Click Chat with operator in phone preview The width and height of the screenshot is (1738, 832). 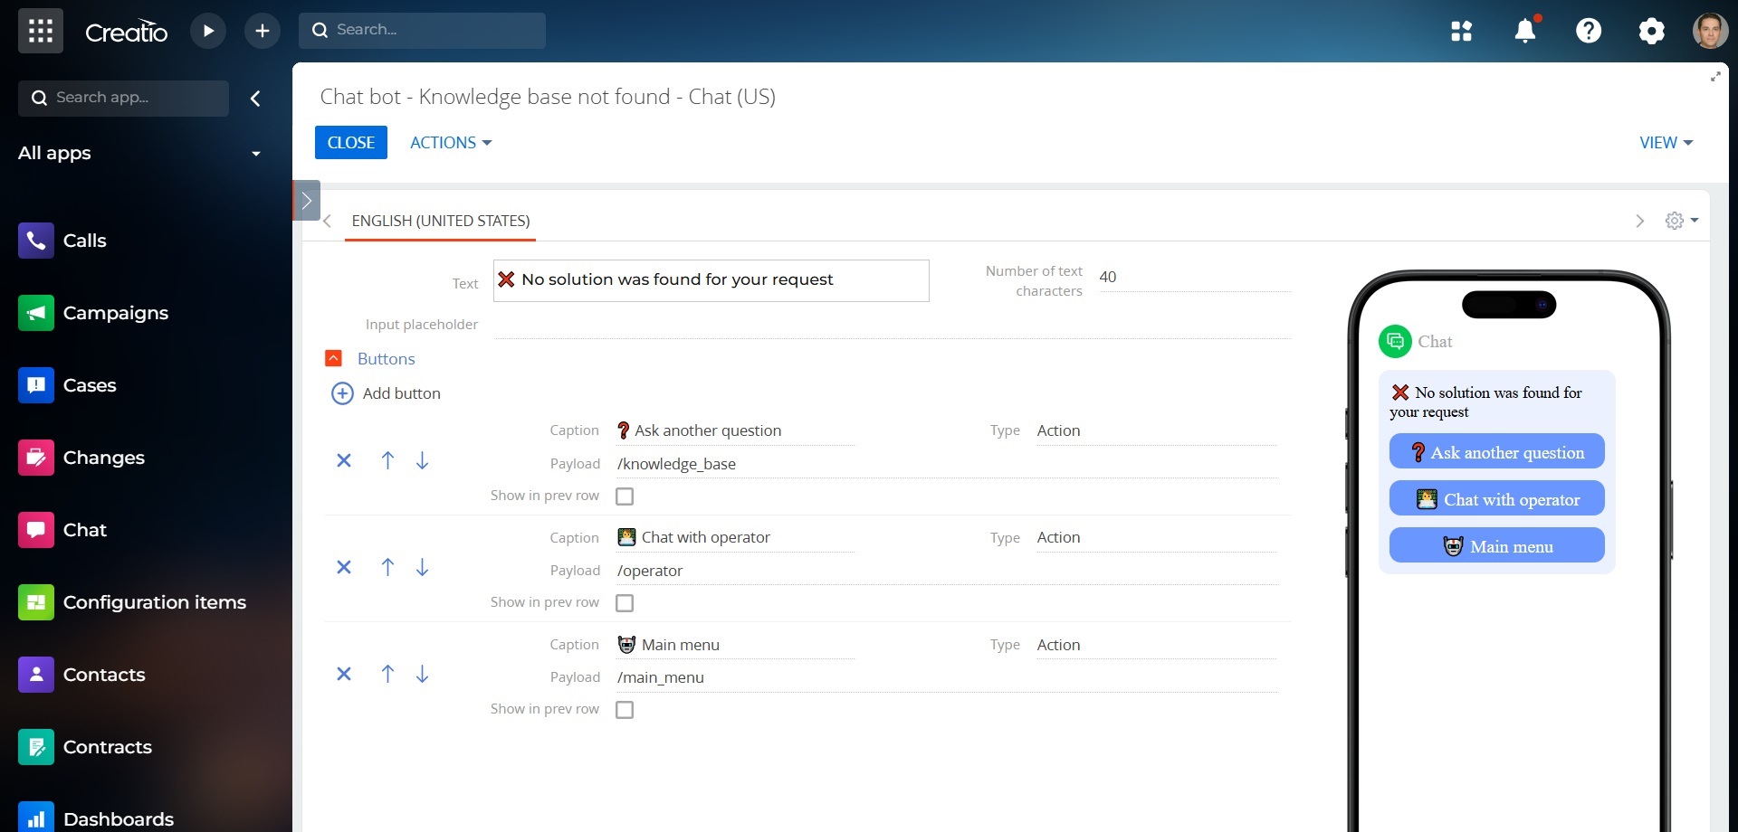click(x=1497, y=499)
